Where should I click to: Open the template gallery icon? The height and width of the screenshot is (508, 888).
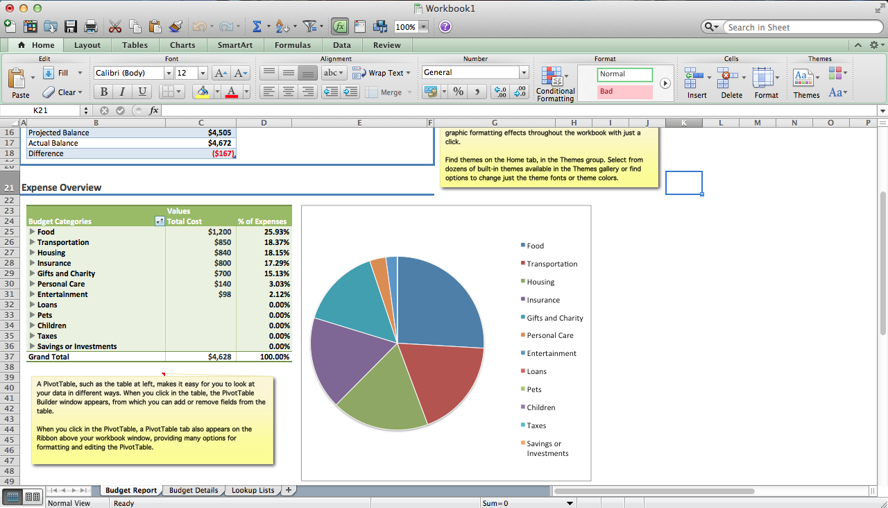pos(31,26)
